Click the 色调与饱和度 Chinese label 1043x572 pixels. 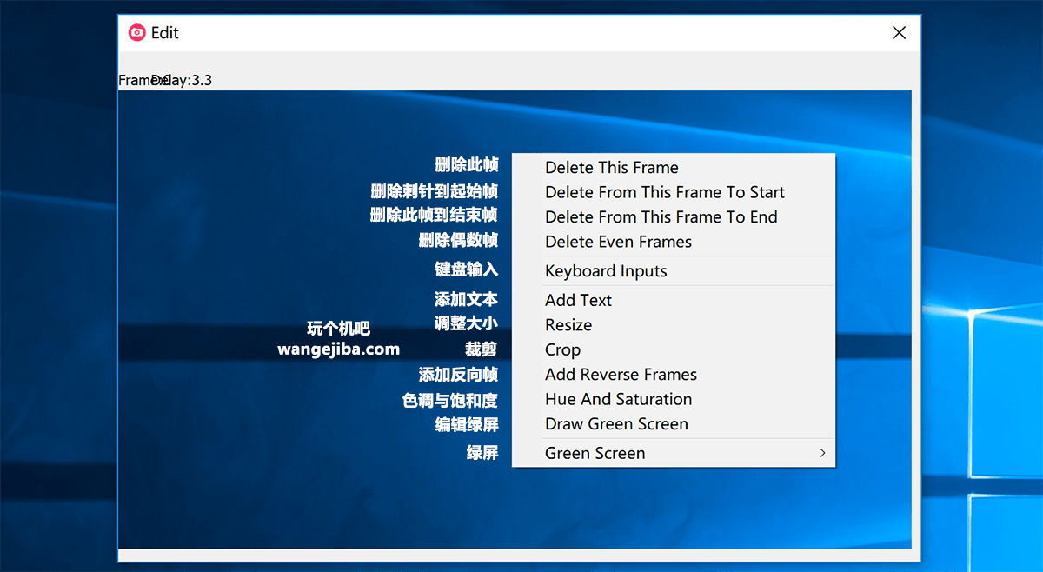[449, 401]
